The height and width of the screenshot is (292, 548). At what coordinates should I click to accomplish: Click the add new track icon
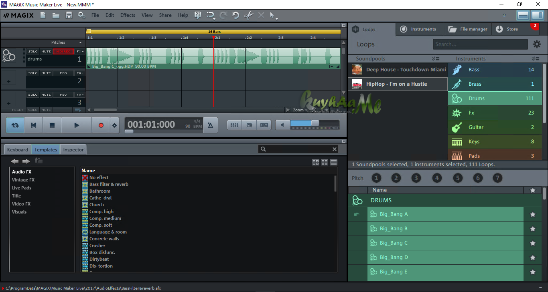(x=78, y=110)
